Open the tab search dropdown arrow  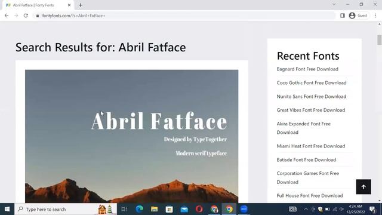coord(334,4)
